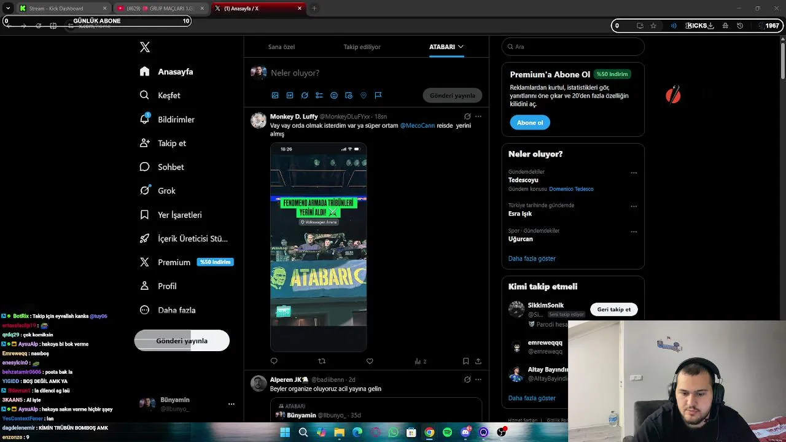The width and height of the screenshot is (786, 442).
Task: Open Spotify from taskbar
Action: (x=448, y=432)
